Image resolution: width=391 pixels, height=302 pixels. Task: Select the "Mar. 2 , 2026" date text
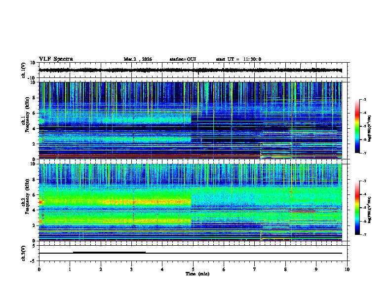coord(138,59)
